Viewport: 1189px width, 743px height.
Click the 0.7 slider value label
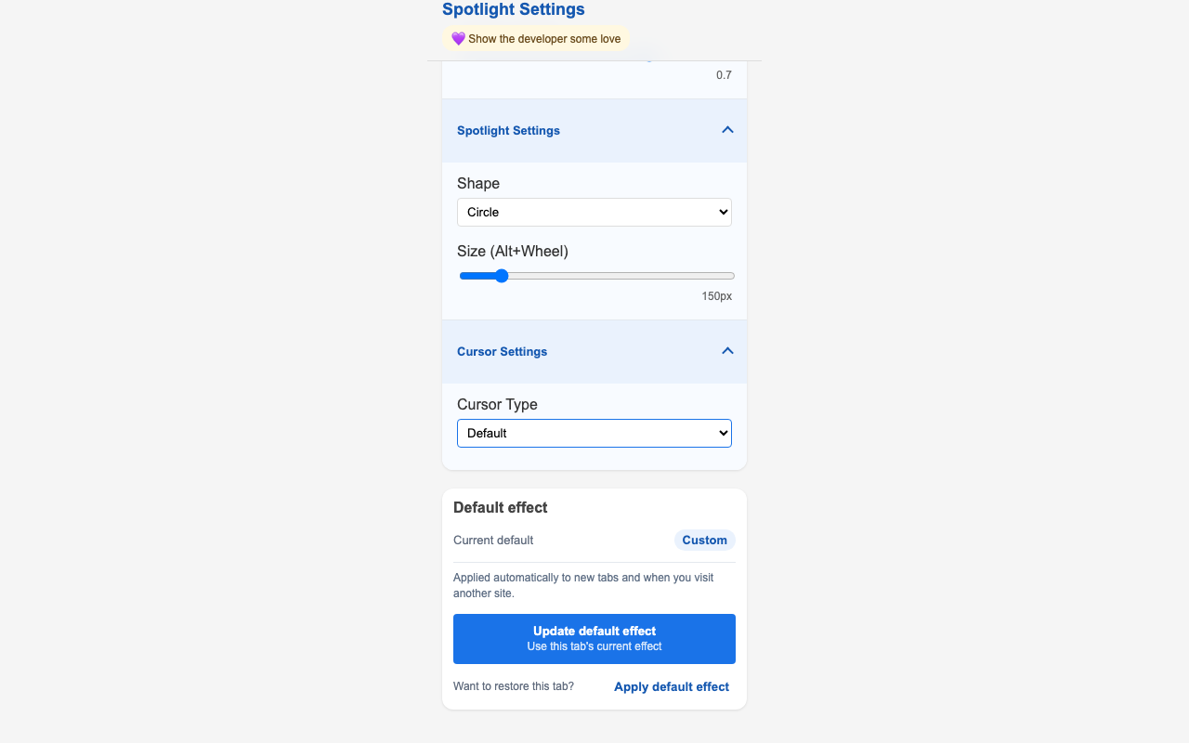724,75
